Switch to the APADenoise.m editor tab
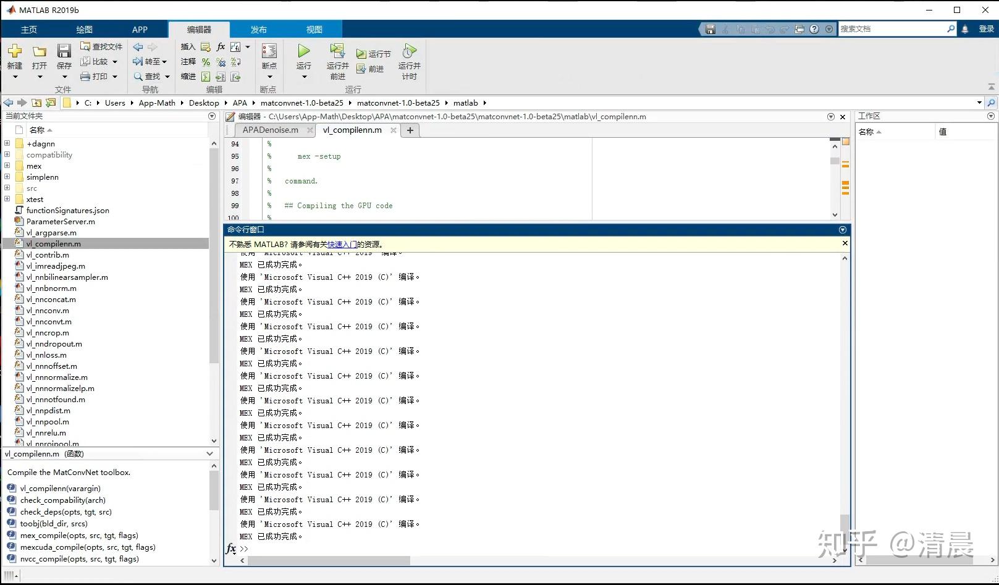The image size is (999, 585). tap(270, 130)
